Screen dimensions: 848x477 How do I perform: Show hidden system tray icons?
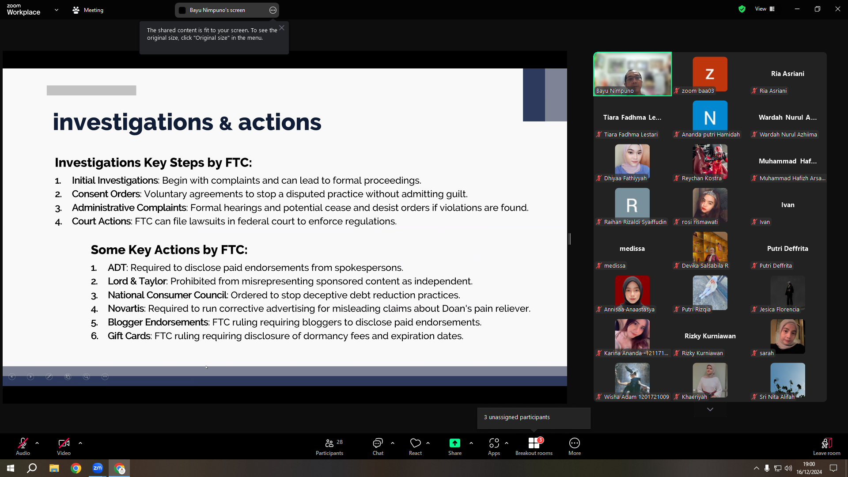(x=756, y=468)
